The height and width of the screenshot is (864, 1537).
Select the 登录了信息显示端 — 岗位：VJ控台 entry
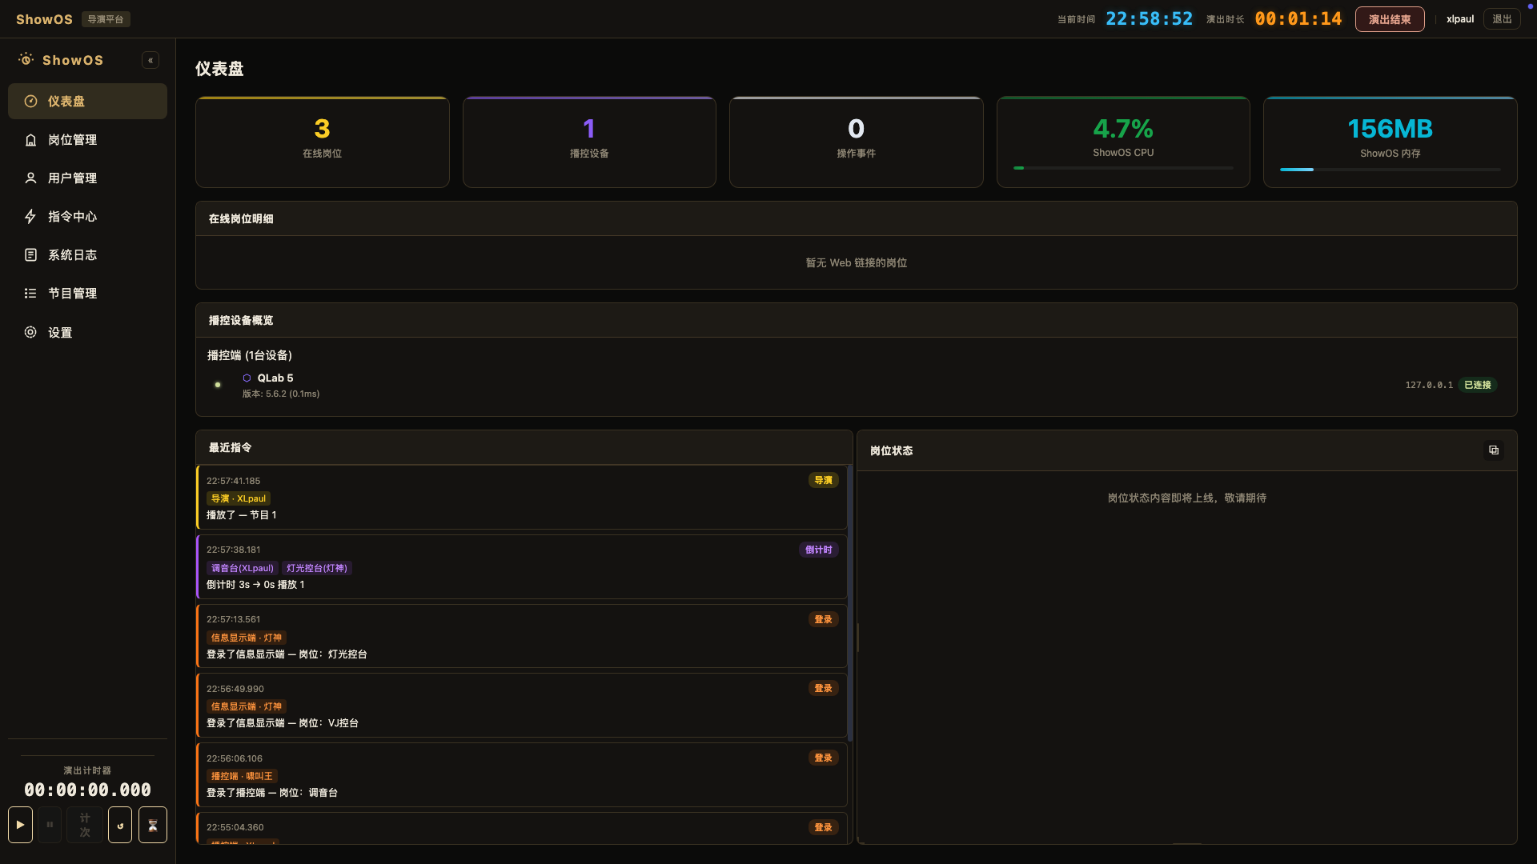(522, 705)
